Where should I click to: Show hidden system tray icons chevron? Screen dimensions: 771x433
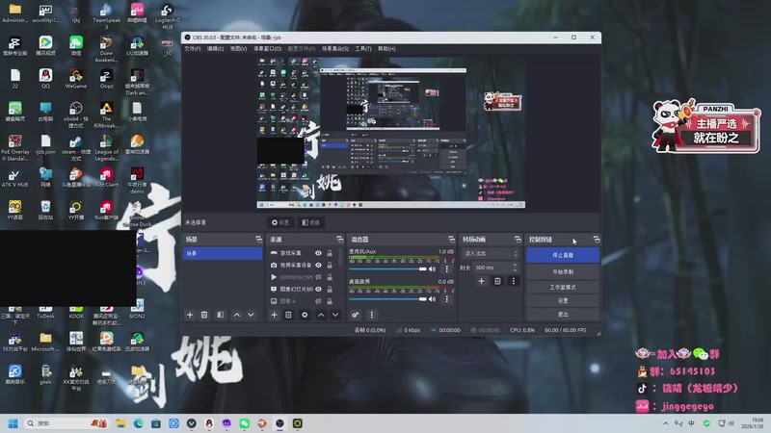pyautogui.click(x=665, y=423)
